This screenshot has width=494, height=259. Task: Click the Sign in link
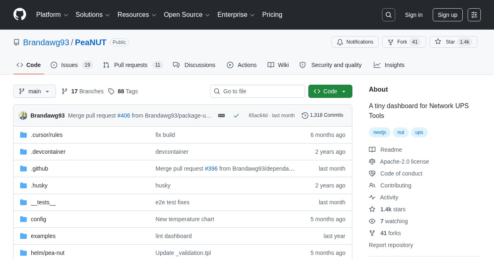pos(414,15)
